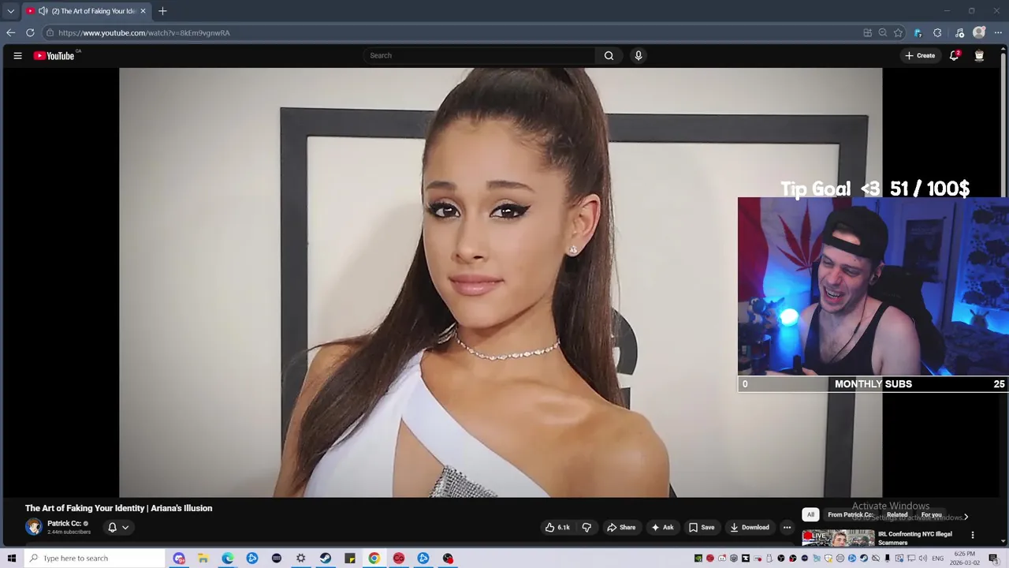
Task: Click the video player area to pause
Action: pyautogui.click(x=501, y=282)
